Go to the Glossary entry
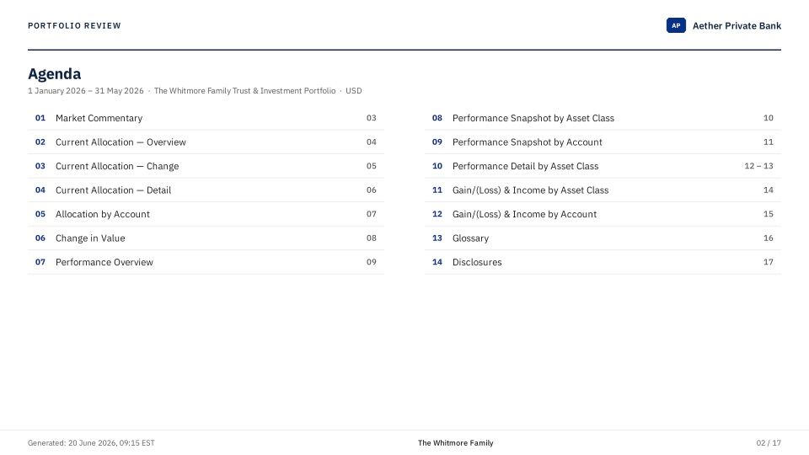 click(603, 238)
